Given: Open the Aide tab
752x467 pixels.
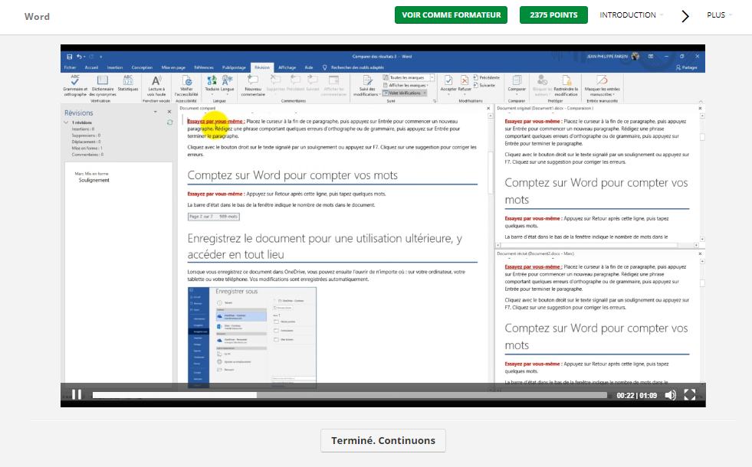Looking at the screenshot, I should [309, 67].
